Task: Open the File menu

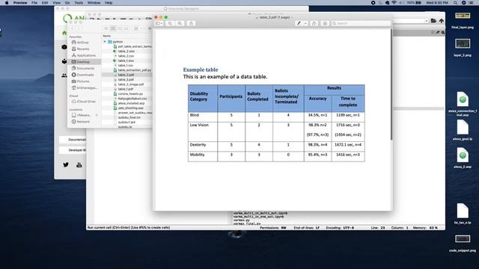Action: pyautogui.click(x=34, y=3)
